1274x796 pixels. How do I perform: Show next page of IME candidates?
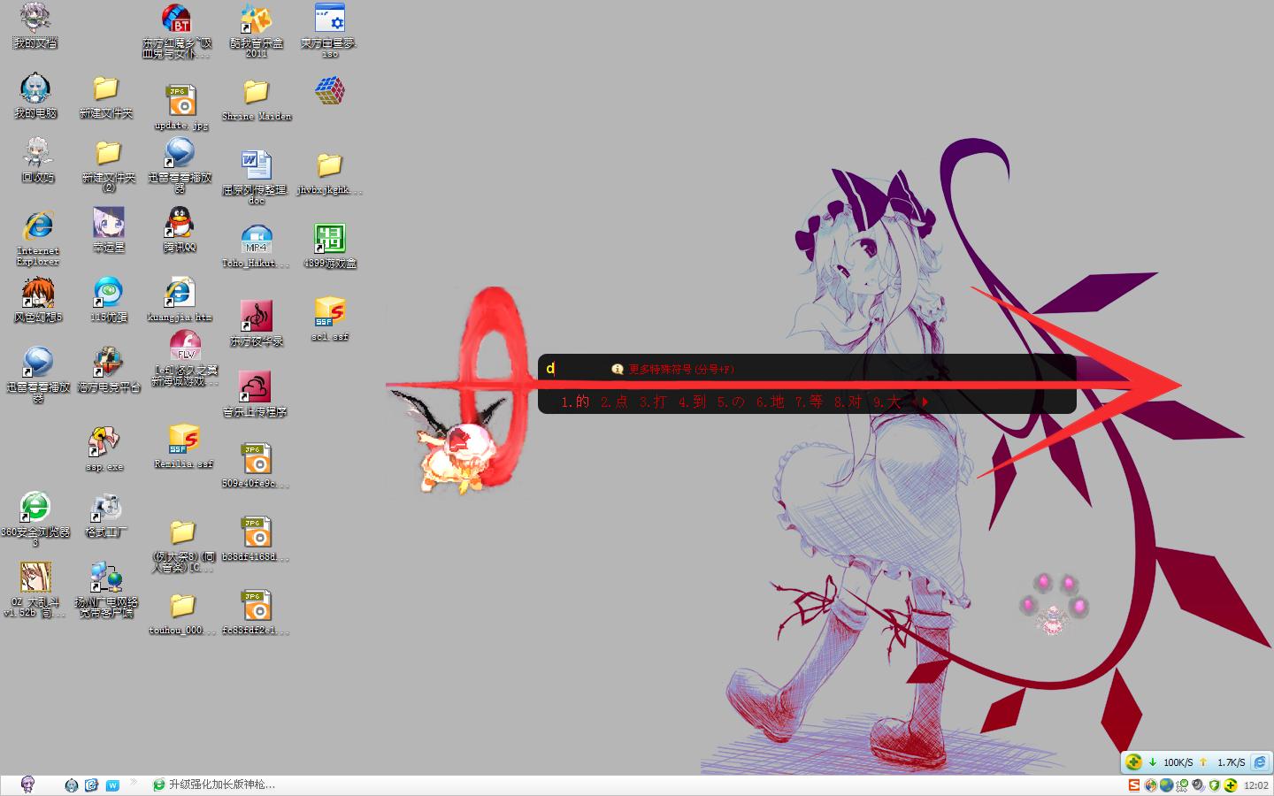point(925,402)
